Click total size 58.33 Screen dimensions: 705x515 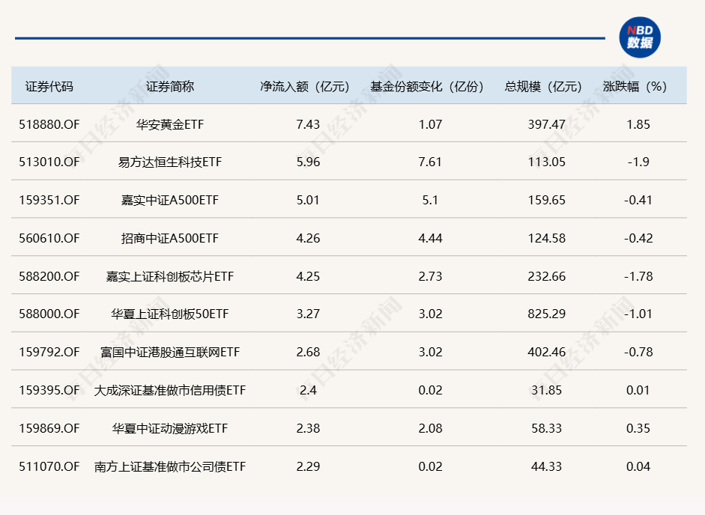(x=546, y=428)
